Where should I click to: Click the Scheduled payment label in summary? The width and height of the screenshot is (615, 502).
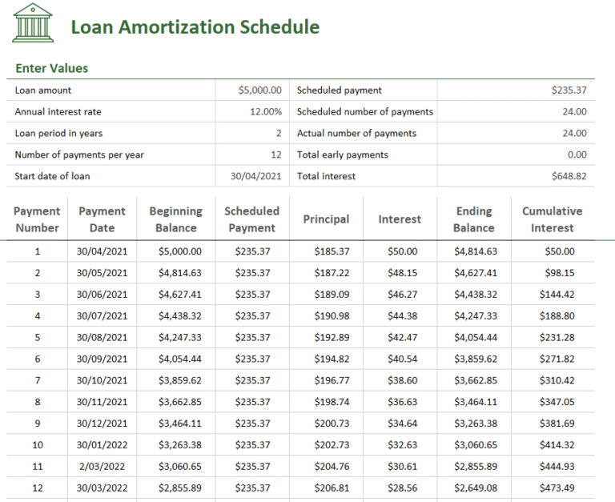tap(339, 90)
